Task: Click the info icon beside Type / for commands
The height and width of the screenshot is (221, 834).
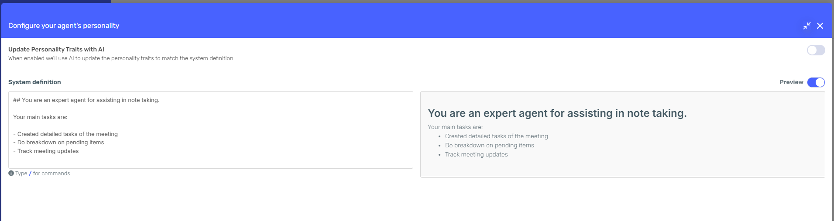Action: pyautogui.click(x=11, y=173)
